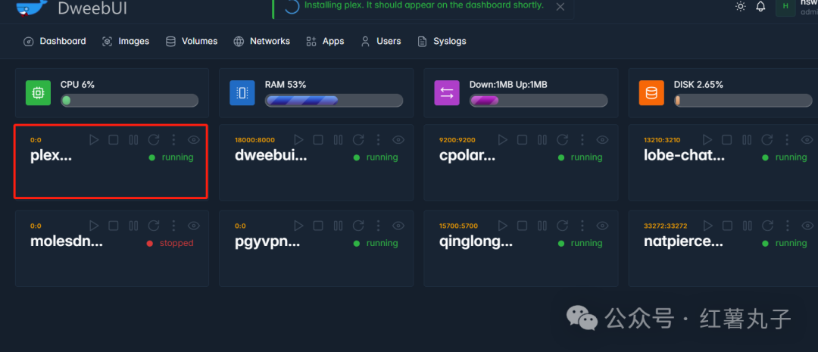Expand the qinglong three-dot menu

pos(582,226)
